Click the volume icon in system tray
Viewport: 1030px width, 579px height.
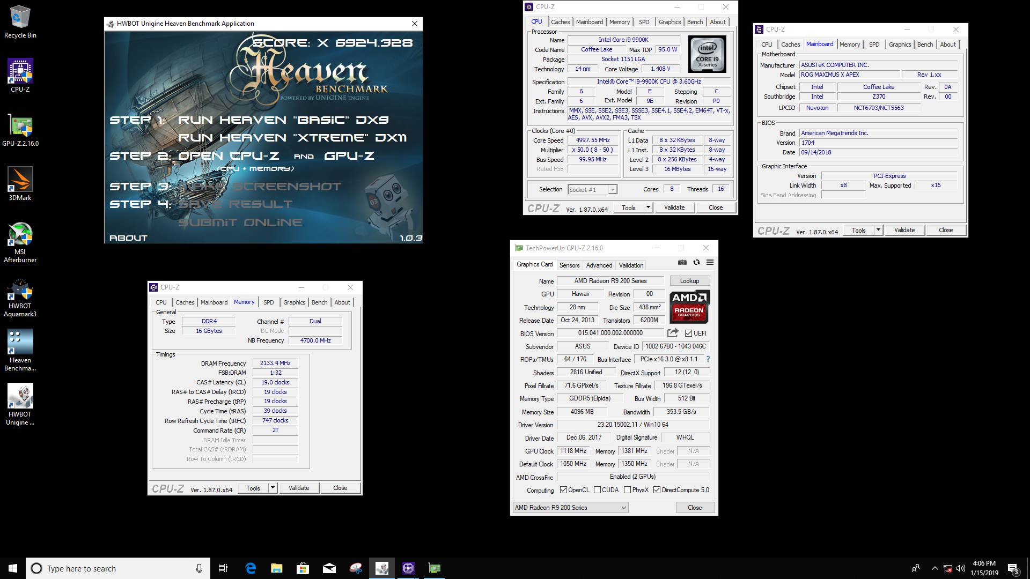pos(960,568)
